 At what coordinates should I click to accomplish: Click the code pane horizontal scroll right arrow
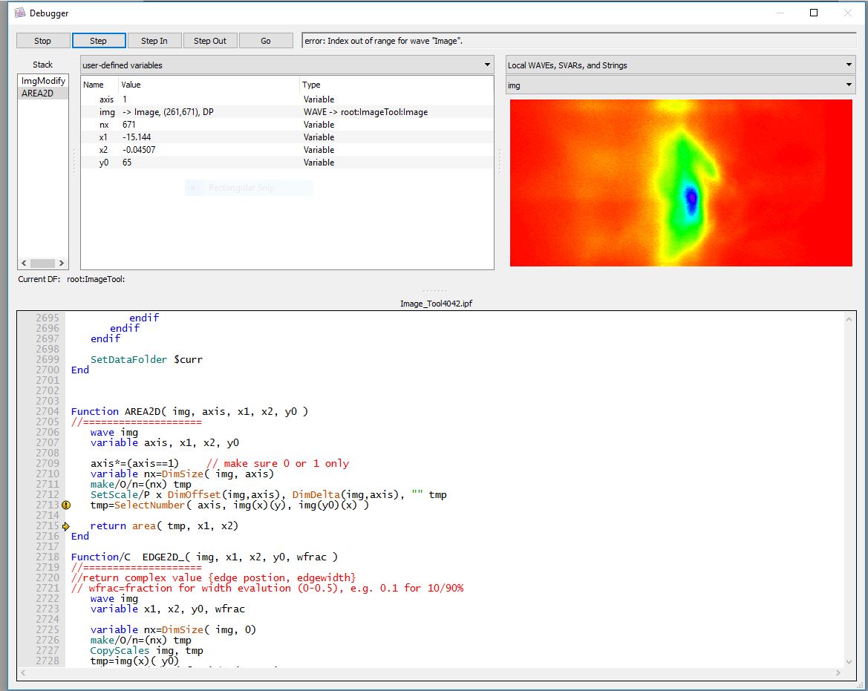838,673
